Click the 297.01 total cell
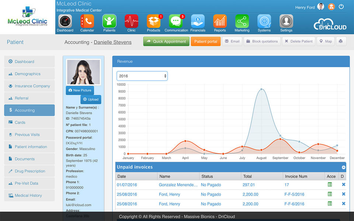Viewport: 354px width, 221px height. pyautogui.click(x=249, y=185)
